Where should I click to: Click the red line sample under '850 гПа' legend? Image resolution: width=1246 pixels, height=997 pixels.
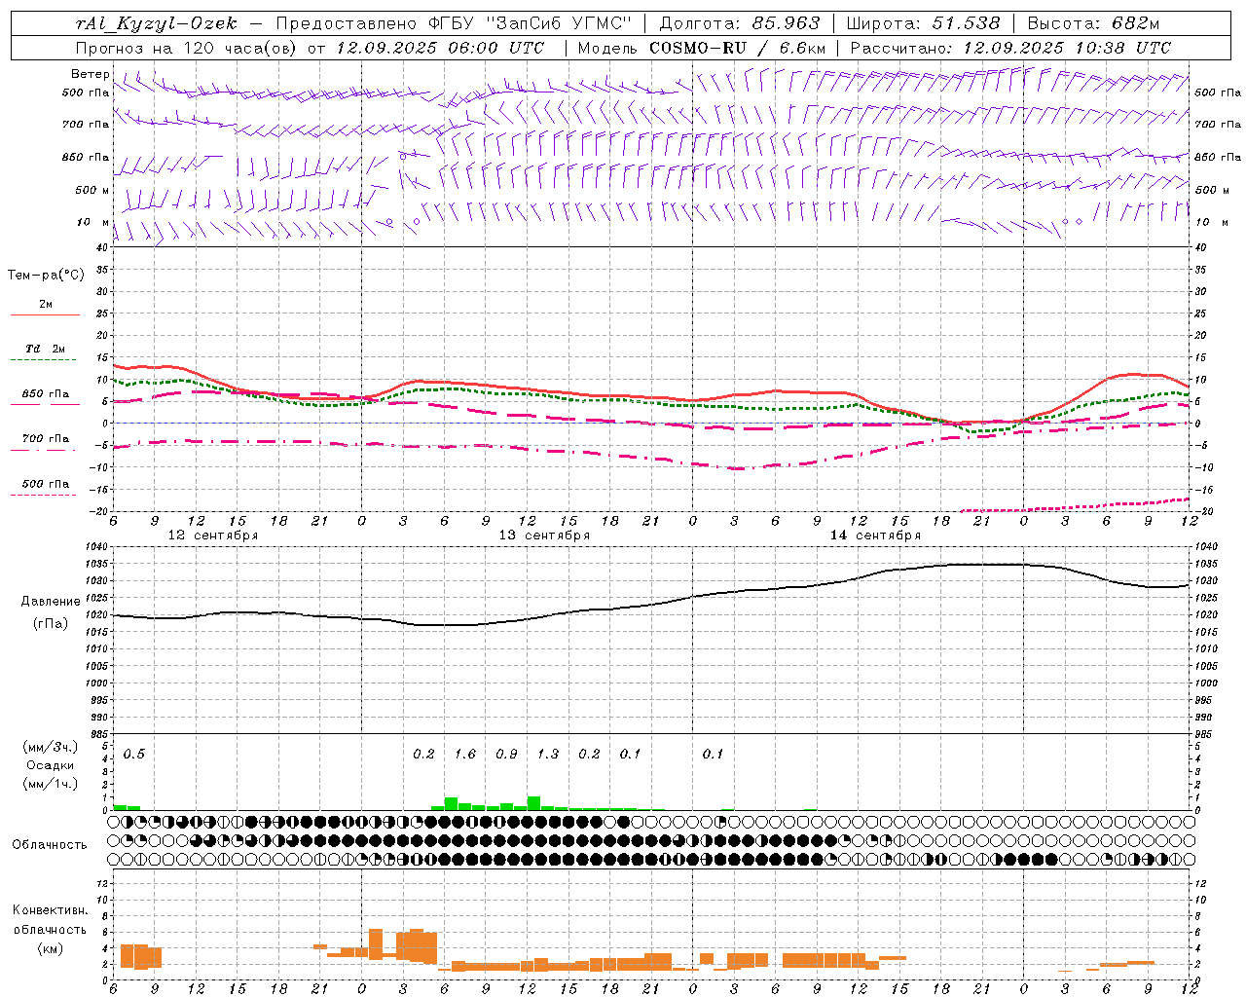click(45, 405)
